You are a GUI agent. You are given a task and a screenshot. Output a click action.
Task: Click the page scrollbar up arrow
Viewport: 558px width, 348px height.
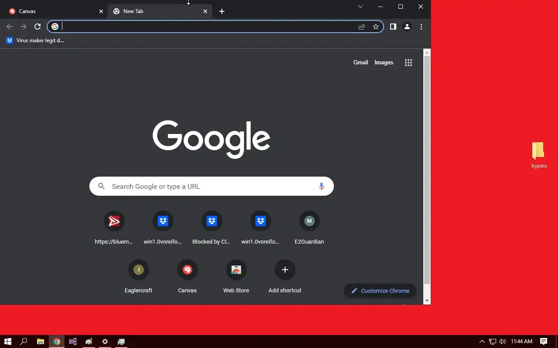pyautogui.click(x=427, y=52)
